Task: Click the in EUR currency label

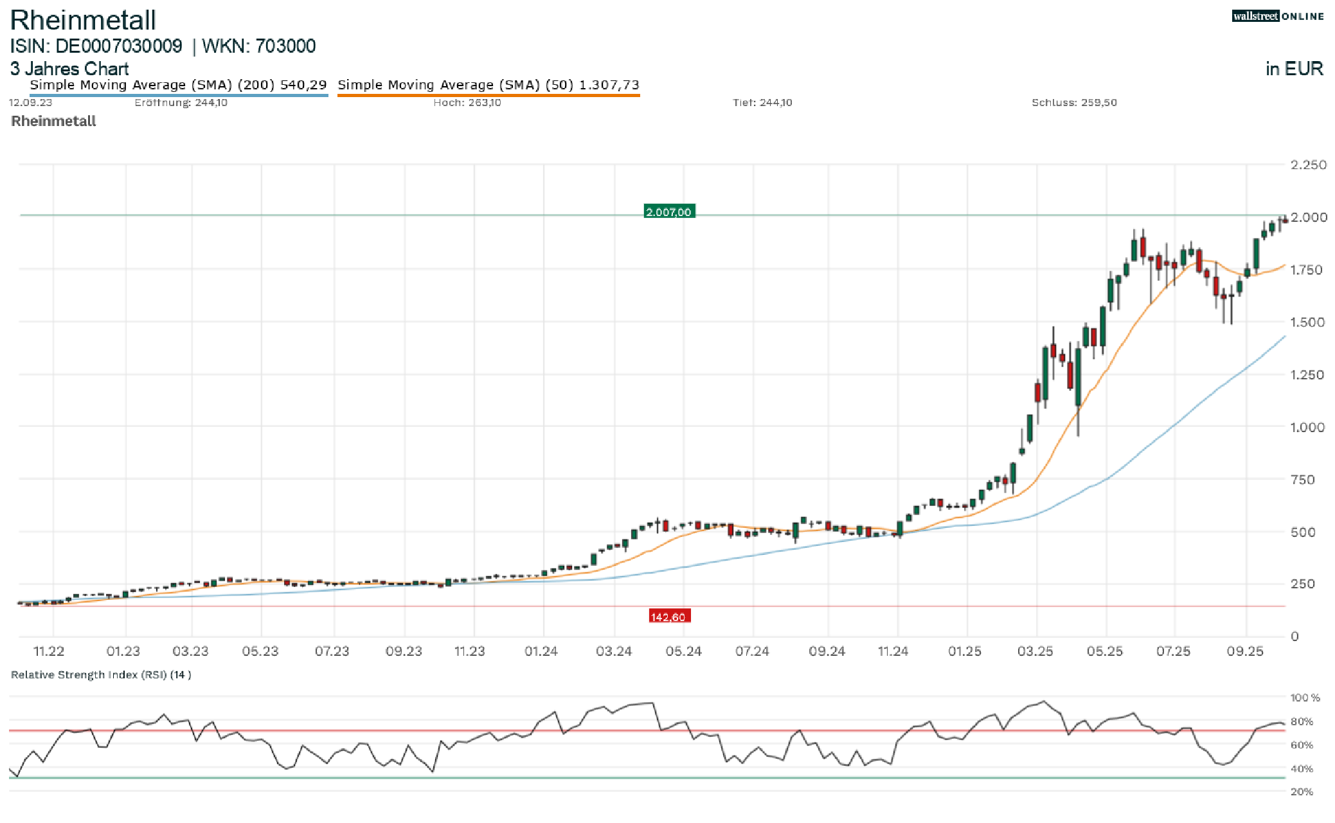Action: 1294,69
